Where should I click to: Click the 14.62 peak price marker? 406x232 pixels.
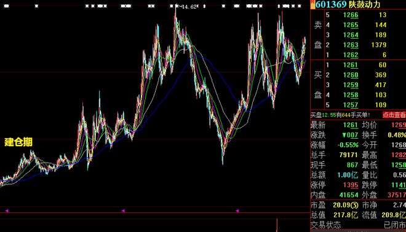(x=189, y=7)
